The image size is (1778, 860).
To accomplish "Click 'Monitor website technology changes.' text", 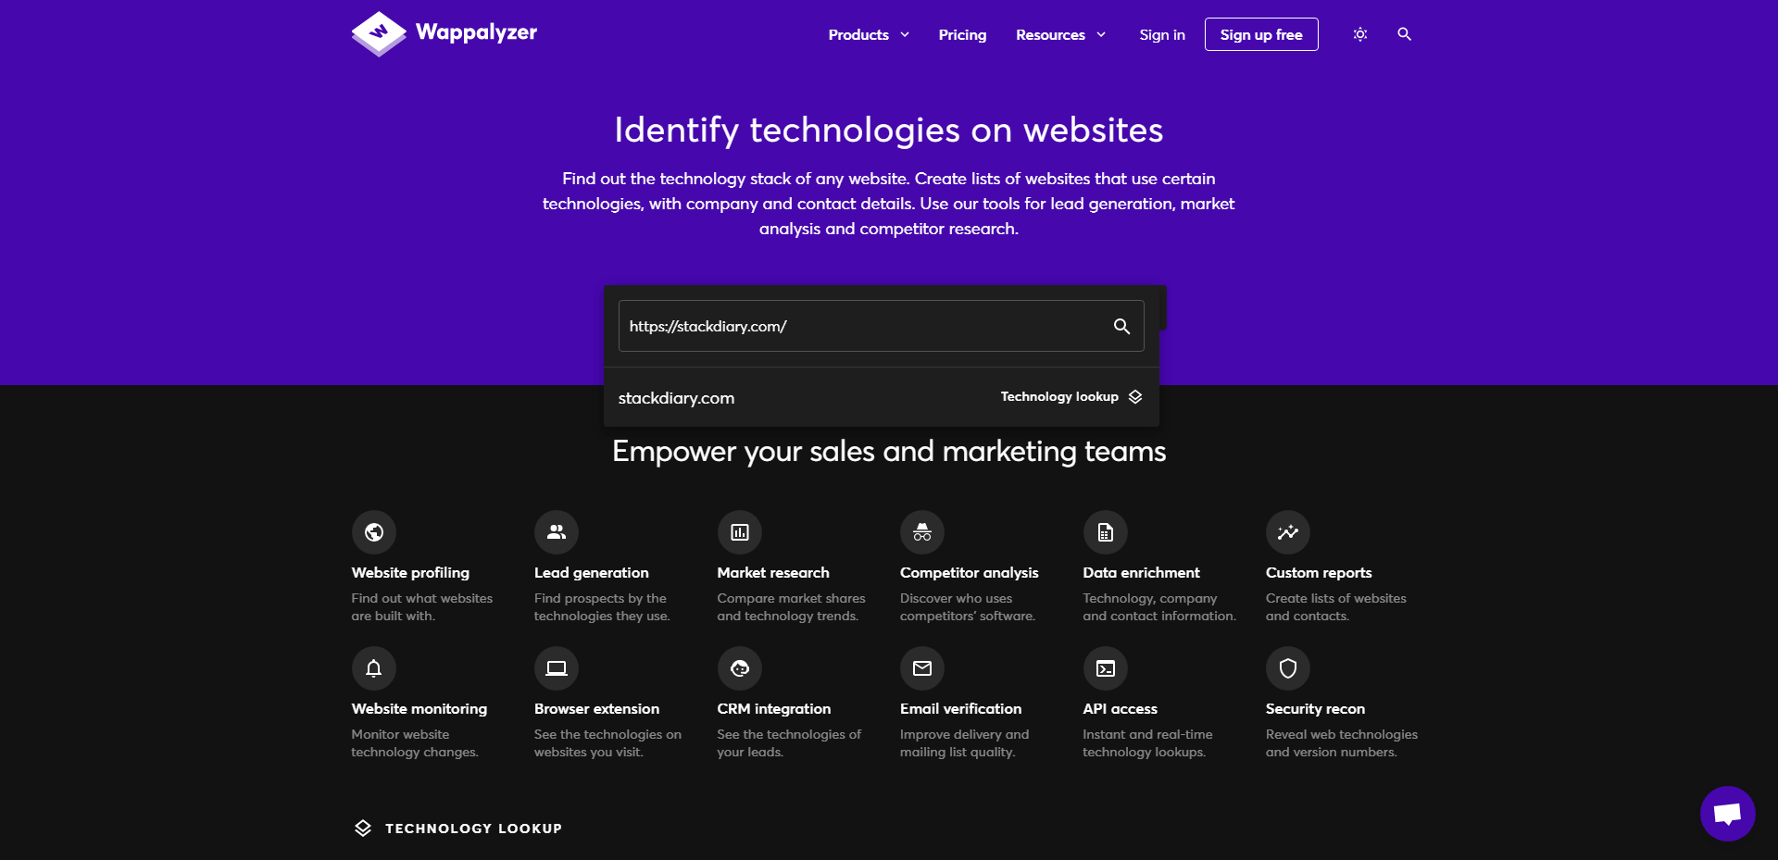I will coord(415,743).
